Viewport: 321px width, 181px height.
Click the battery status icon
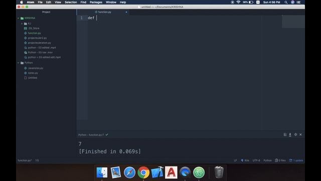pos(251,2)
